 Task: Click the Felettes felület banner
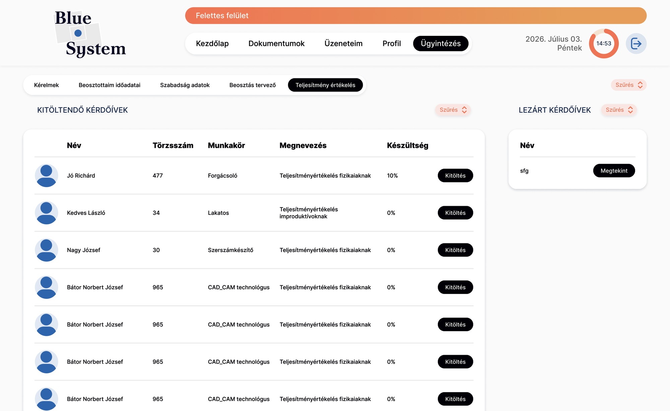pyautogui.click(x=416, y=16)
